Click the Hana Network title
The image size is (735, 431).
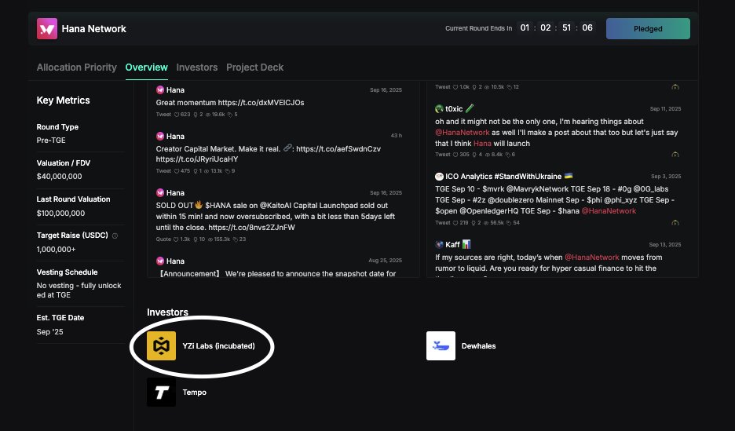point(93,29)
